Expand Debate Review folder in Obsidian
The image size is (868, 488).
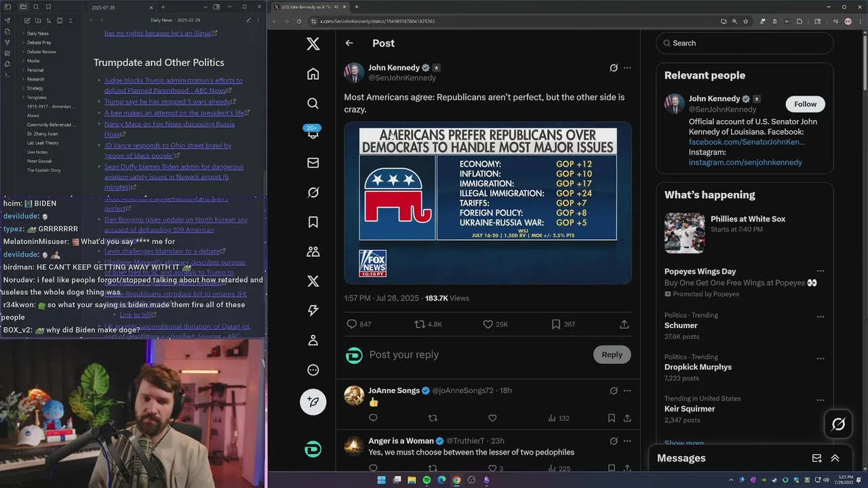(x=22, y=52)
